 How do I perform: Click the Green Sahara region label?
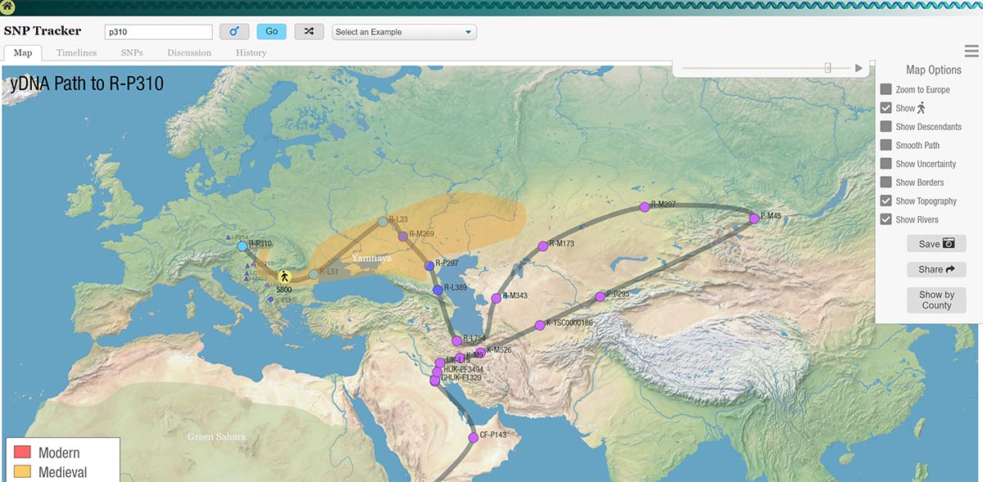point(216,437)
